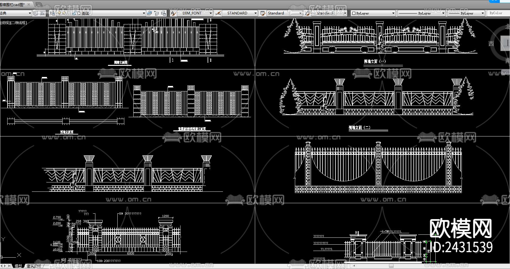
Task: Open the ByLayer linetype dropdown
Action: click(x=421, y=13)
